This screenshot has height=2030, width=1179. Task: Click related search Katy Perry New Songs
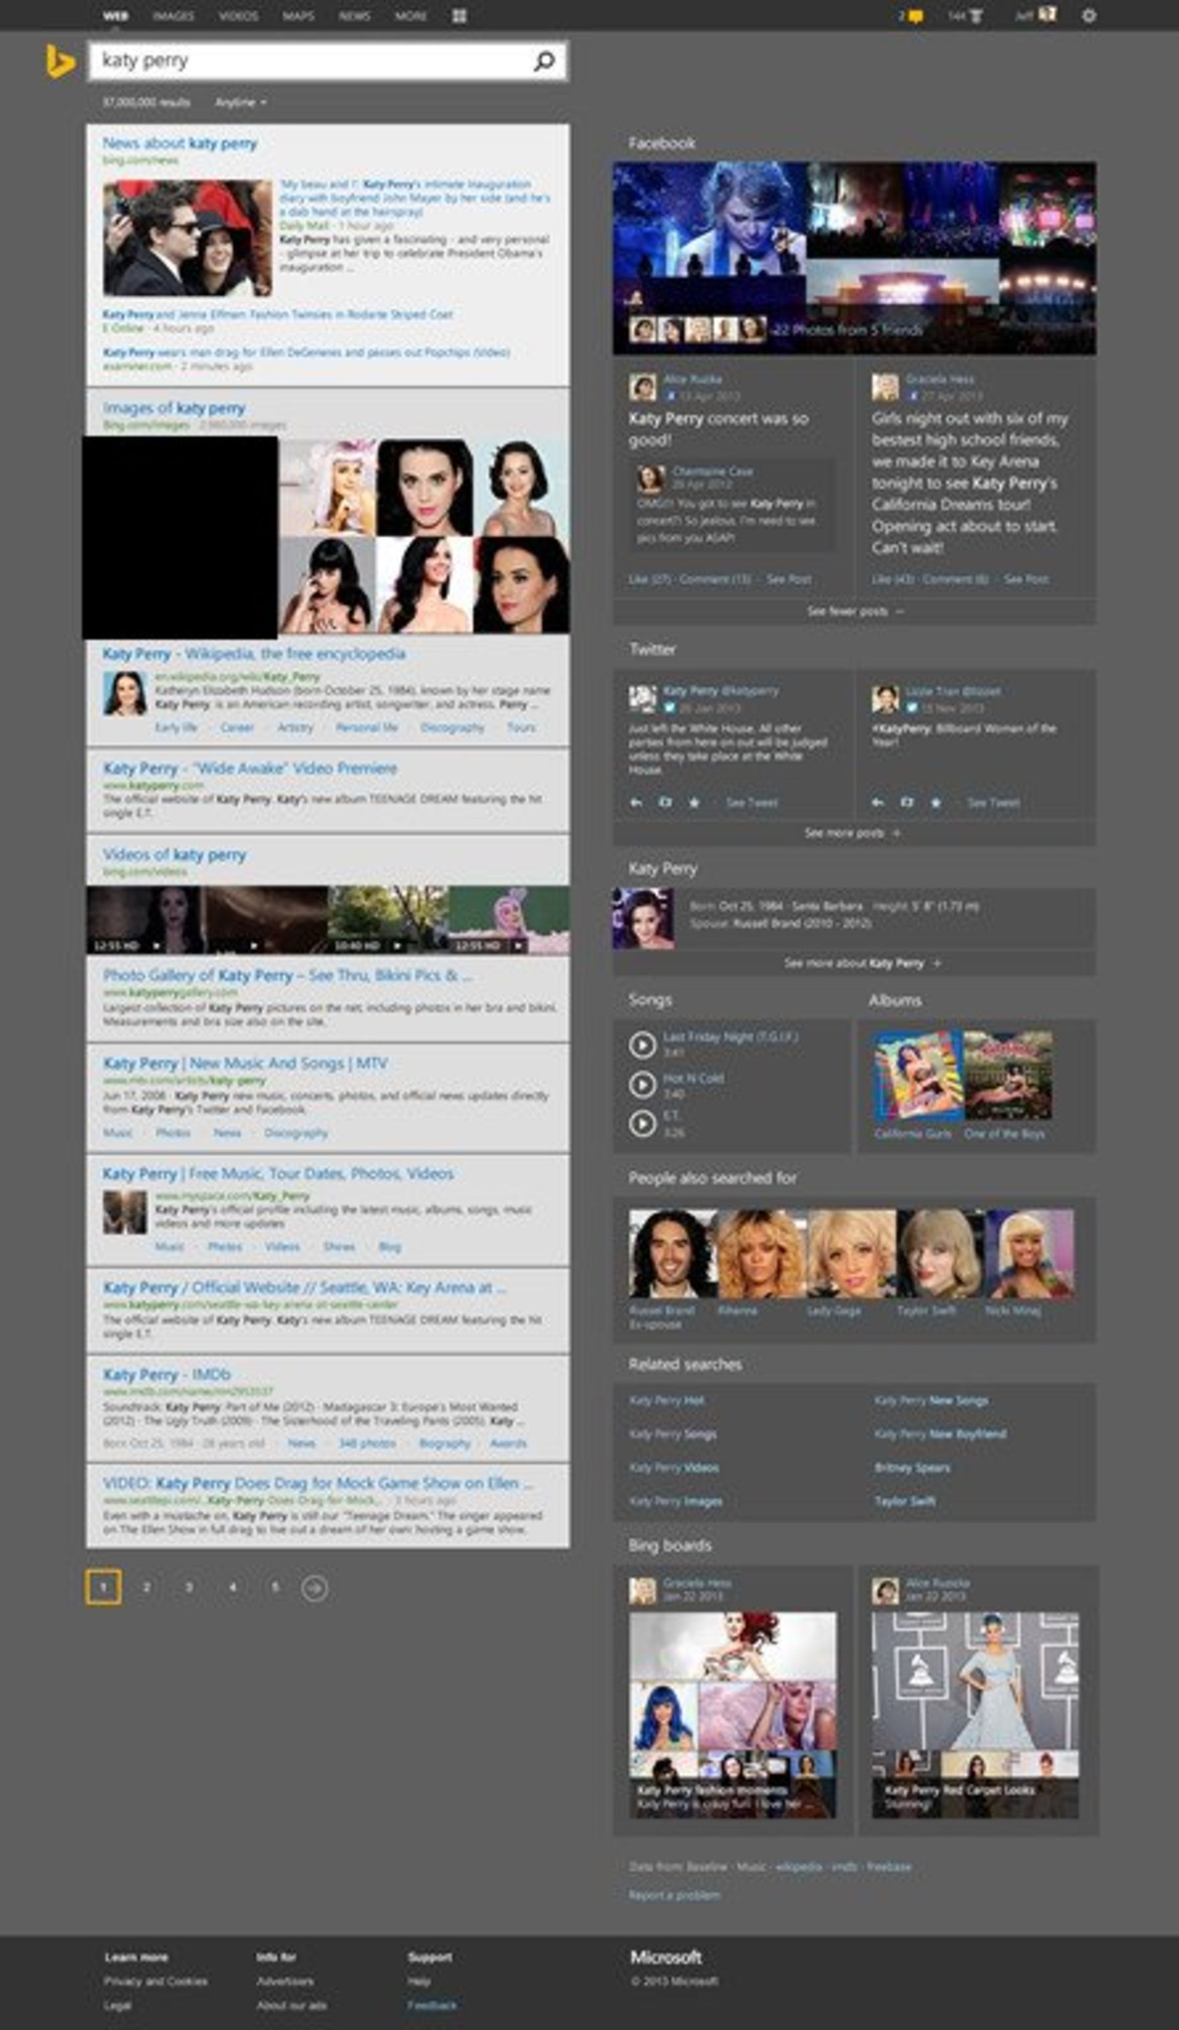click(x=931, y=1400)
